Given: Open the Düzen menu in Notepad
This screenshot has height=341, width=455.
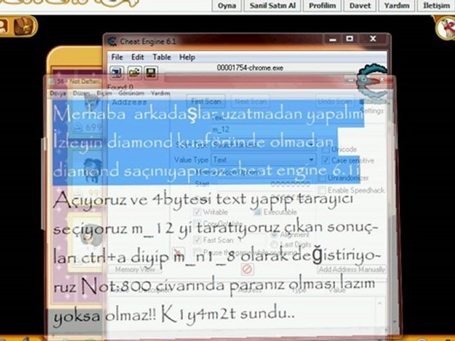Looking at the screenshot, I should [81, 93].
